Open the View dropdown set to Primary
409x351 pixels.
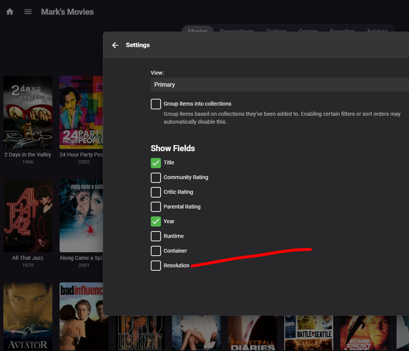pyautogui.click(x=279, y=85)
